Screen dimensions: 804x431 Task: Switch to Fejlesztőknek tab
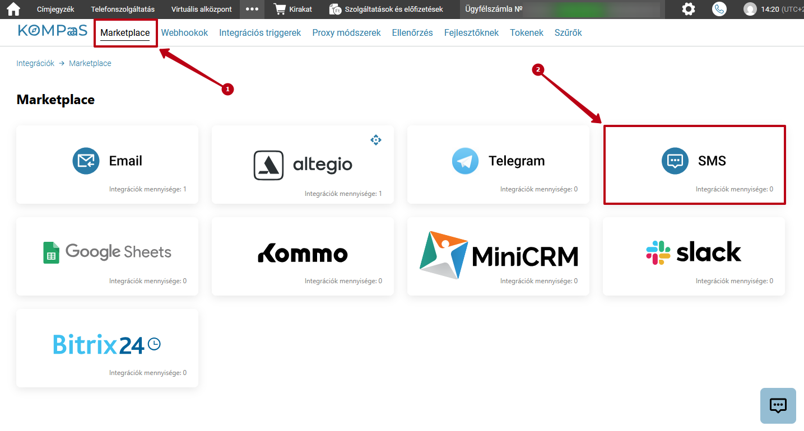click(x=471, y=33)
